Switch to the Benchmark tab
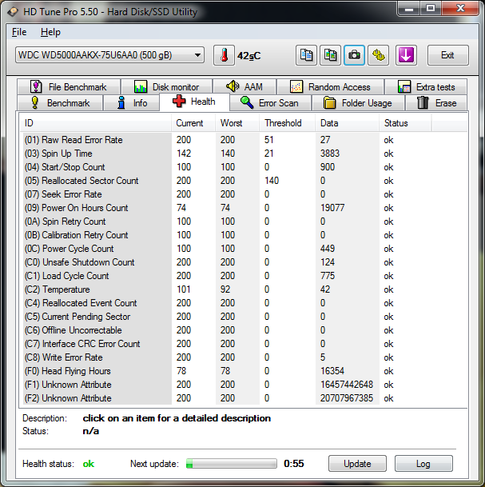This screenshot has height=487, width=485. (x=60, y=103)
